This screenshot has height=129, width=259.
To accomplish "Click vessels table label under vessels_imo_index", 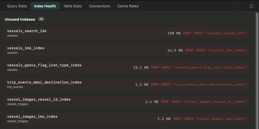I will click(12, 53).
